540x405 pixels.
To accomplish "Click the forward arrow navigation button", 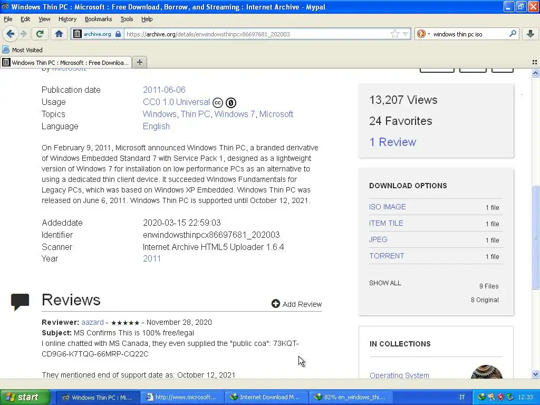I will (23, 34).
